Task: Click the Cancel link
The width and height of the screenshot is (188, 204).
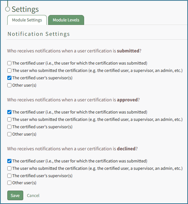Action: coord(33,196)
